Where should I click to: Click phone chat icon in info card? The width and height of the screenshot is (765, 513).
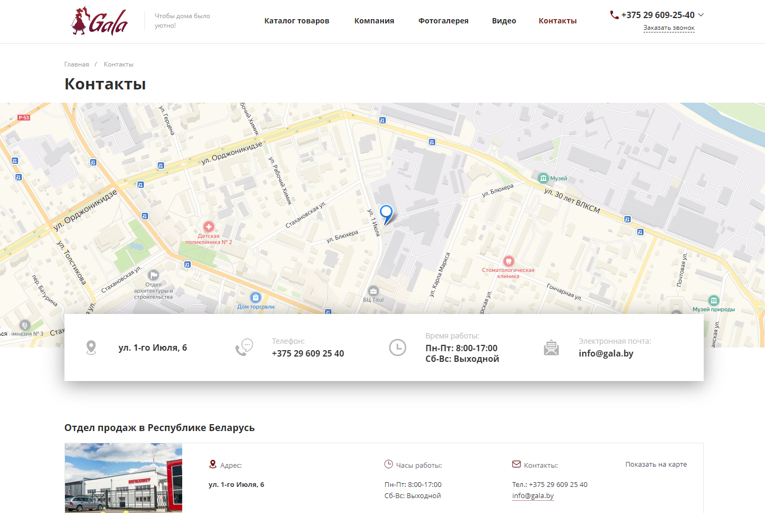click(244, 347)
